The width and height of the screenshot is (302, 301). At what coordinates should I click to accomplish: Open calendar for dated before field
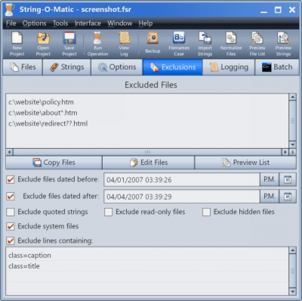[x=288, y=179]
